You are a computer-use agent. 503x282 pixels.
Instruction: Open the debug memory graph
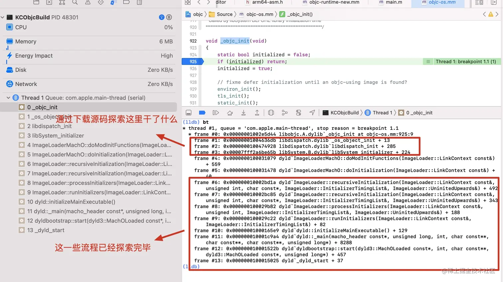[284, 113]
